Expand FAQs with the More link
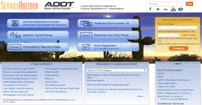Image resolution: width=202 pixels, height=105 pixels. tap(141, 96)
